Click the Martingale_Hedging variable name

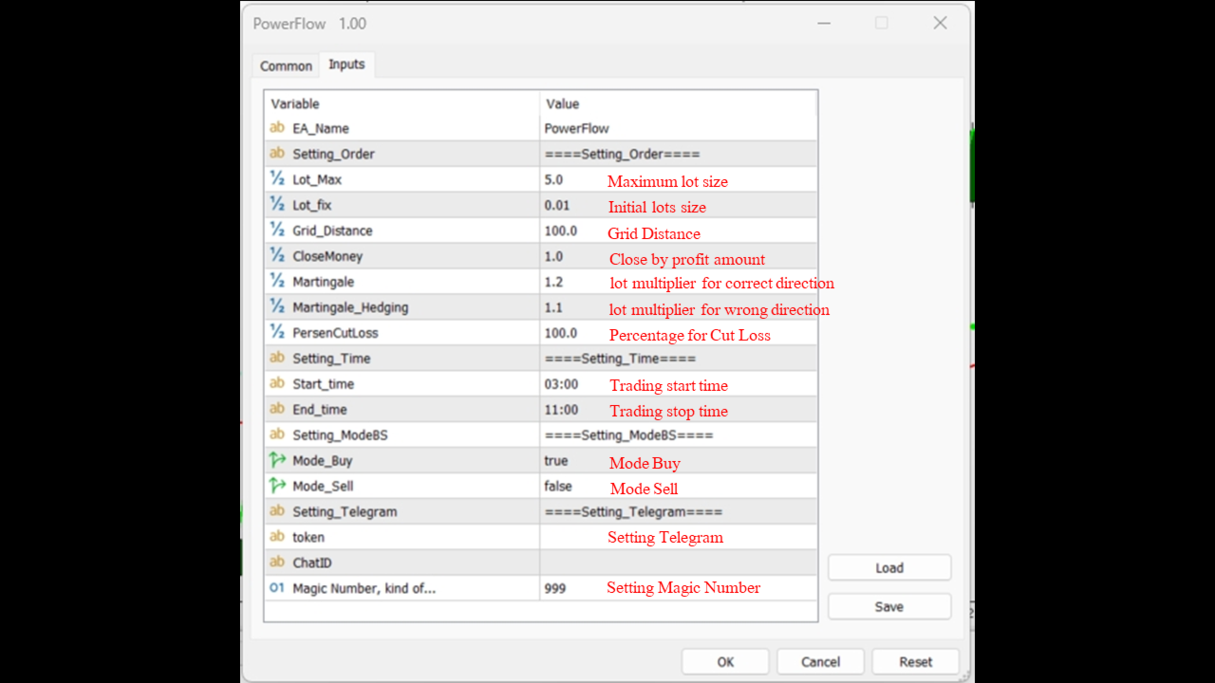pyautogui.click(x=350, y=308)
